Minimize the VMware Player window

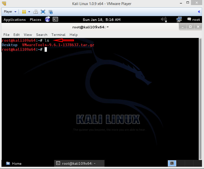coord(181,3)
